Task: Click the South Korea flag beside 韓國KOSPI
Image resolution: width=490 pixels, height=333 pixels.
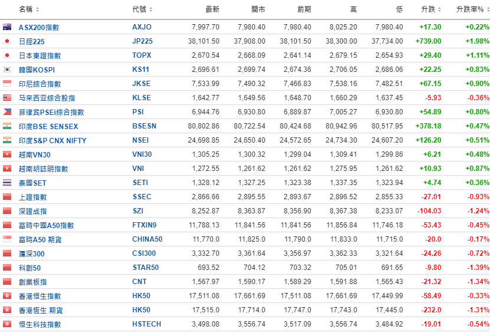Action: point(7,70)
